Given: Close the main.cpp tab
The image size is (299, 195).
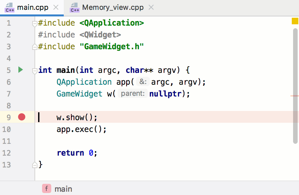Looking at the screenshot, I should tap(56, 8).
